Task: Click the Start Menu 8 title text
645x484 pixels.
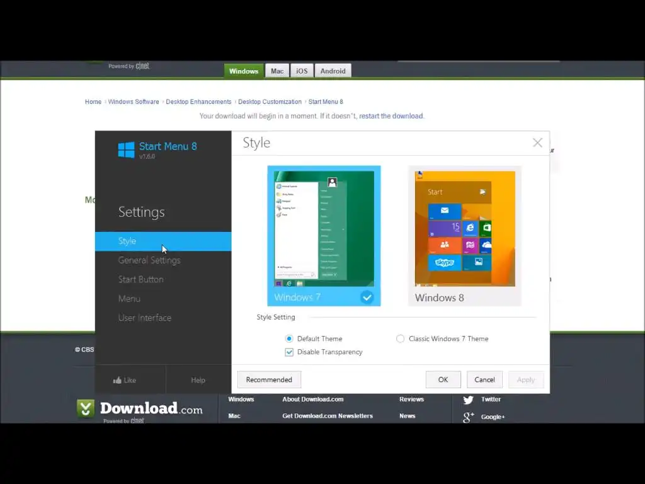Action: [x=168, y=146]
